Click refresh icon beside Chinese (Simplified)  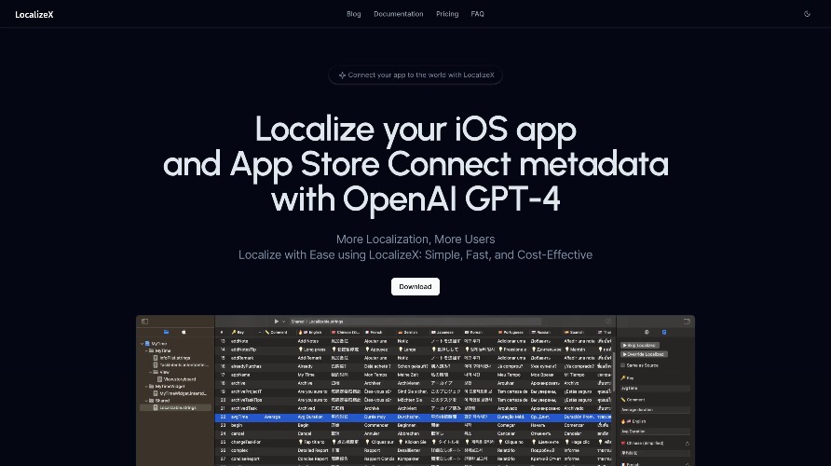click(x=688, y=444)
